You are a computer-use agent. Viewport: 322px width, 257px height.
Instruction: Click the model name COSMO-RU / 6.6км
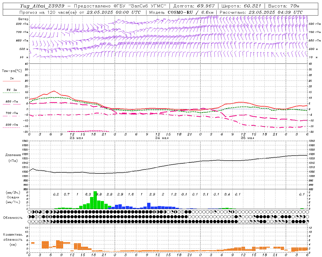pos(190,12)
